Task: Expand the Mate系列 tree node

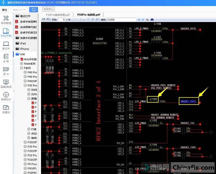Action: [22, 64]
